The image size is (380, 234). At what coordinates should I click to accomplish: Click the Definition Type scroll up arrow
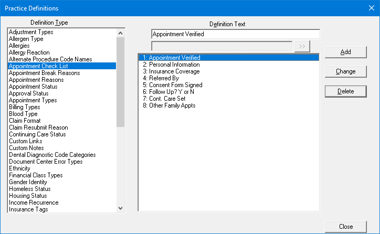click(x=120, y=33)
